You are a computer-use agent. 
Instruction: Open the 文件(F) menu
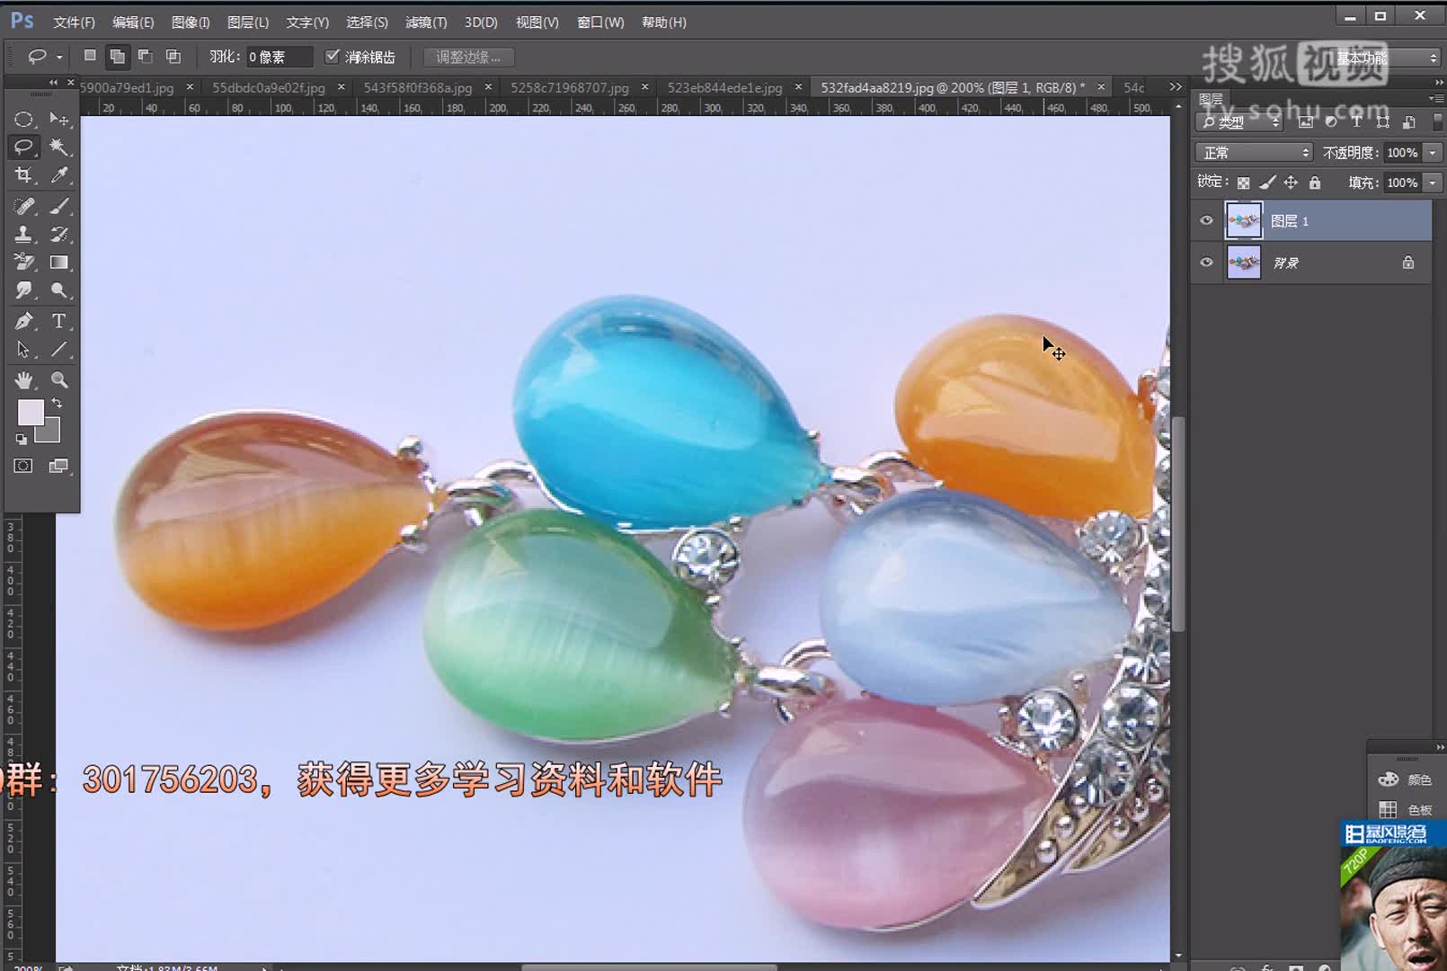point(74,22)
